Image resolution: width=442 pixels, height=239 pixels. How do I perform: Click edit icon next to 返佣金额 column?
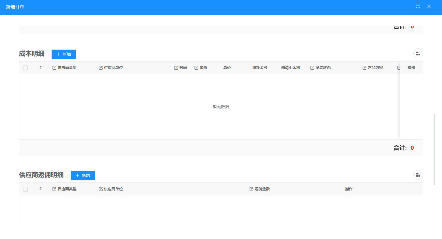(x=251, y=189)
